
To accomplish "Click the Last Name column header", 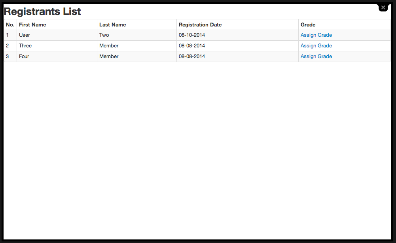I will pos(112,24).
